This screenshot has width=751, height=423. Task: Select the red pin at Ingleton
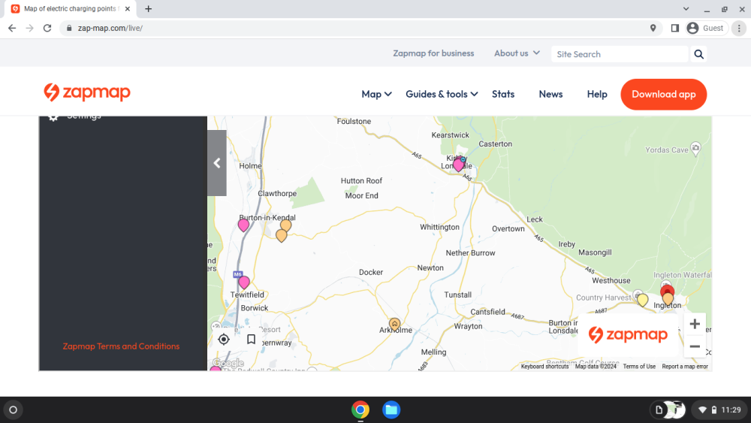tap(667, 290)
